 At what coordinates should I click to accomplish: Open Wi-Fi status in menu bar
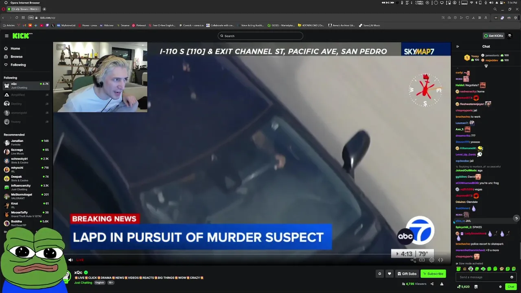[x=472, y=3]
